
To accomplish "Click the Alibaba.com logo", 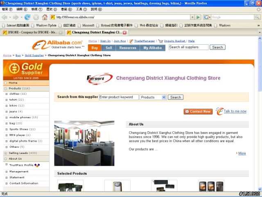I will click(x=57, y=45).
